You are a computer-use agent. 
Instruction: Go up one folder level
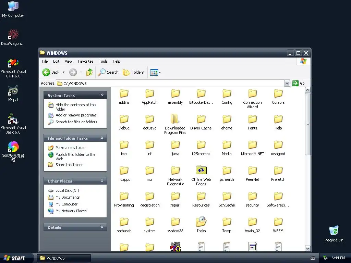(x=89, y=72)
